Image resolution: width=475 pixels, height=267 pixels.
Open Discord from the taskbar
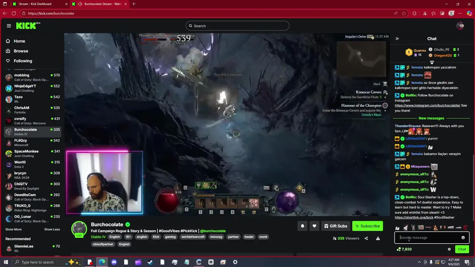pos(114,262)
